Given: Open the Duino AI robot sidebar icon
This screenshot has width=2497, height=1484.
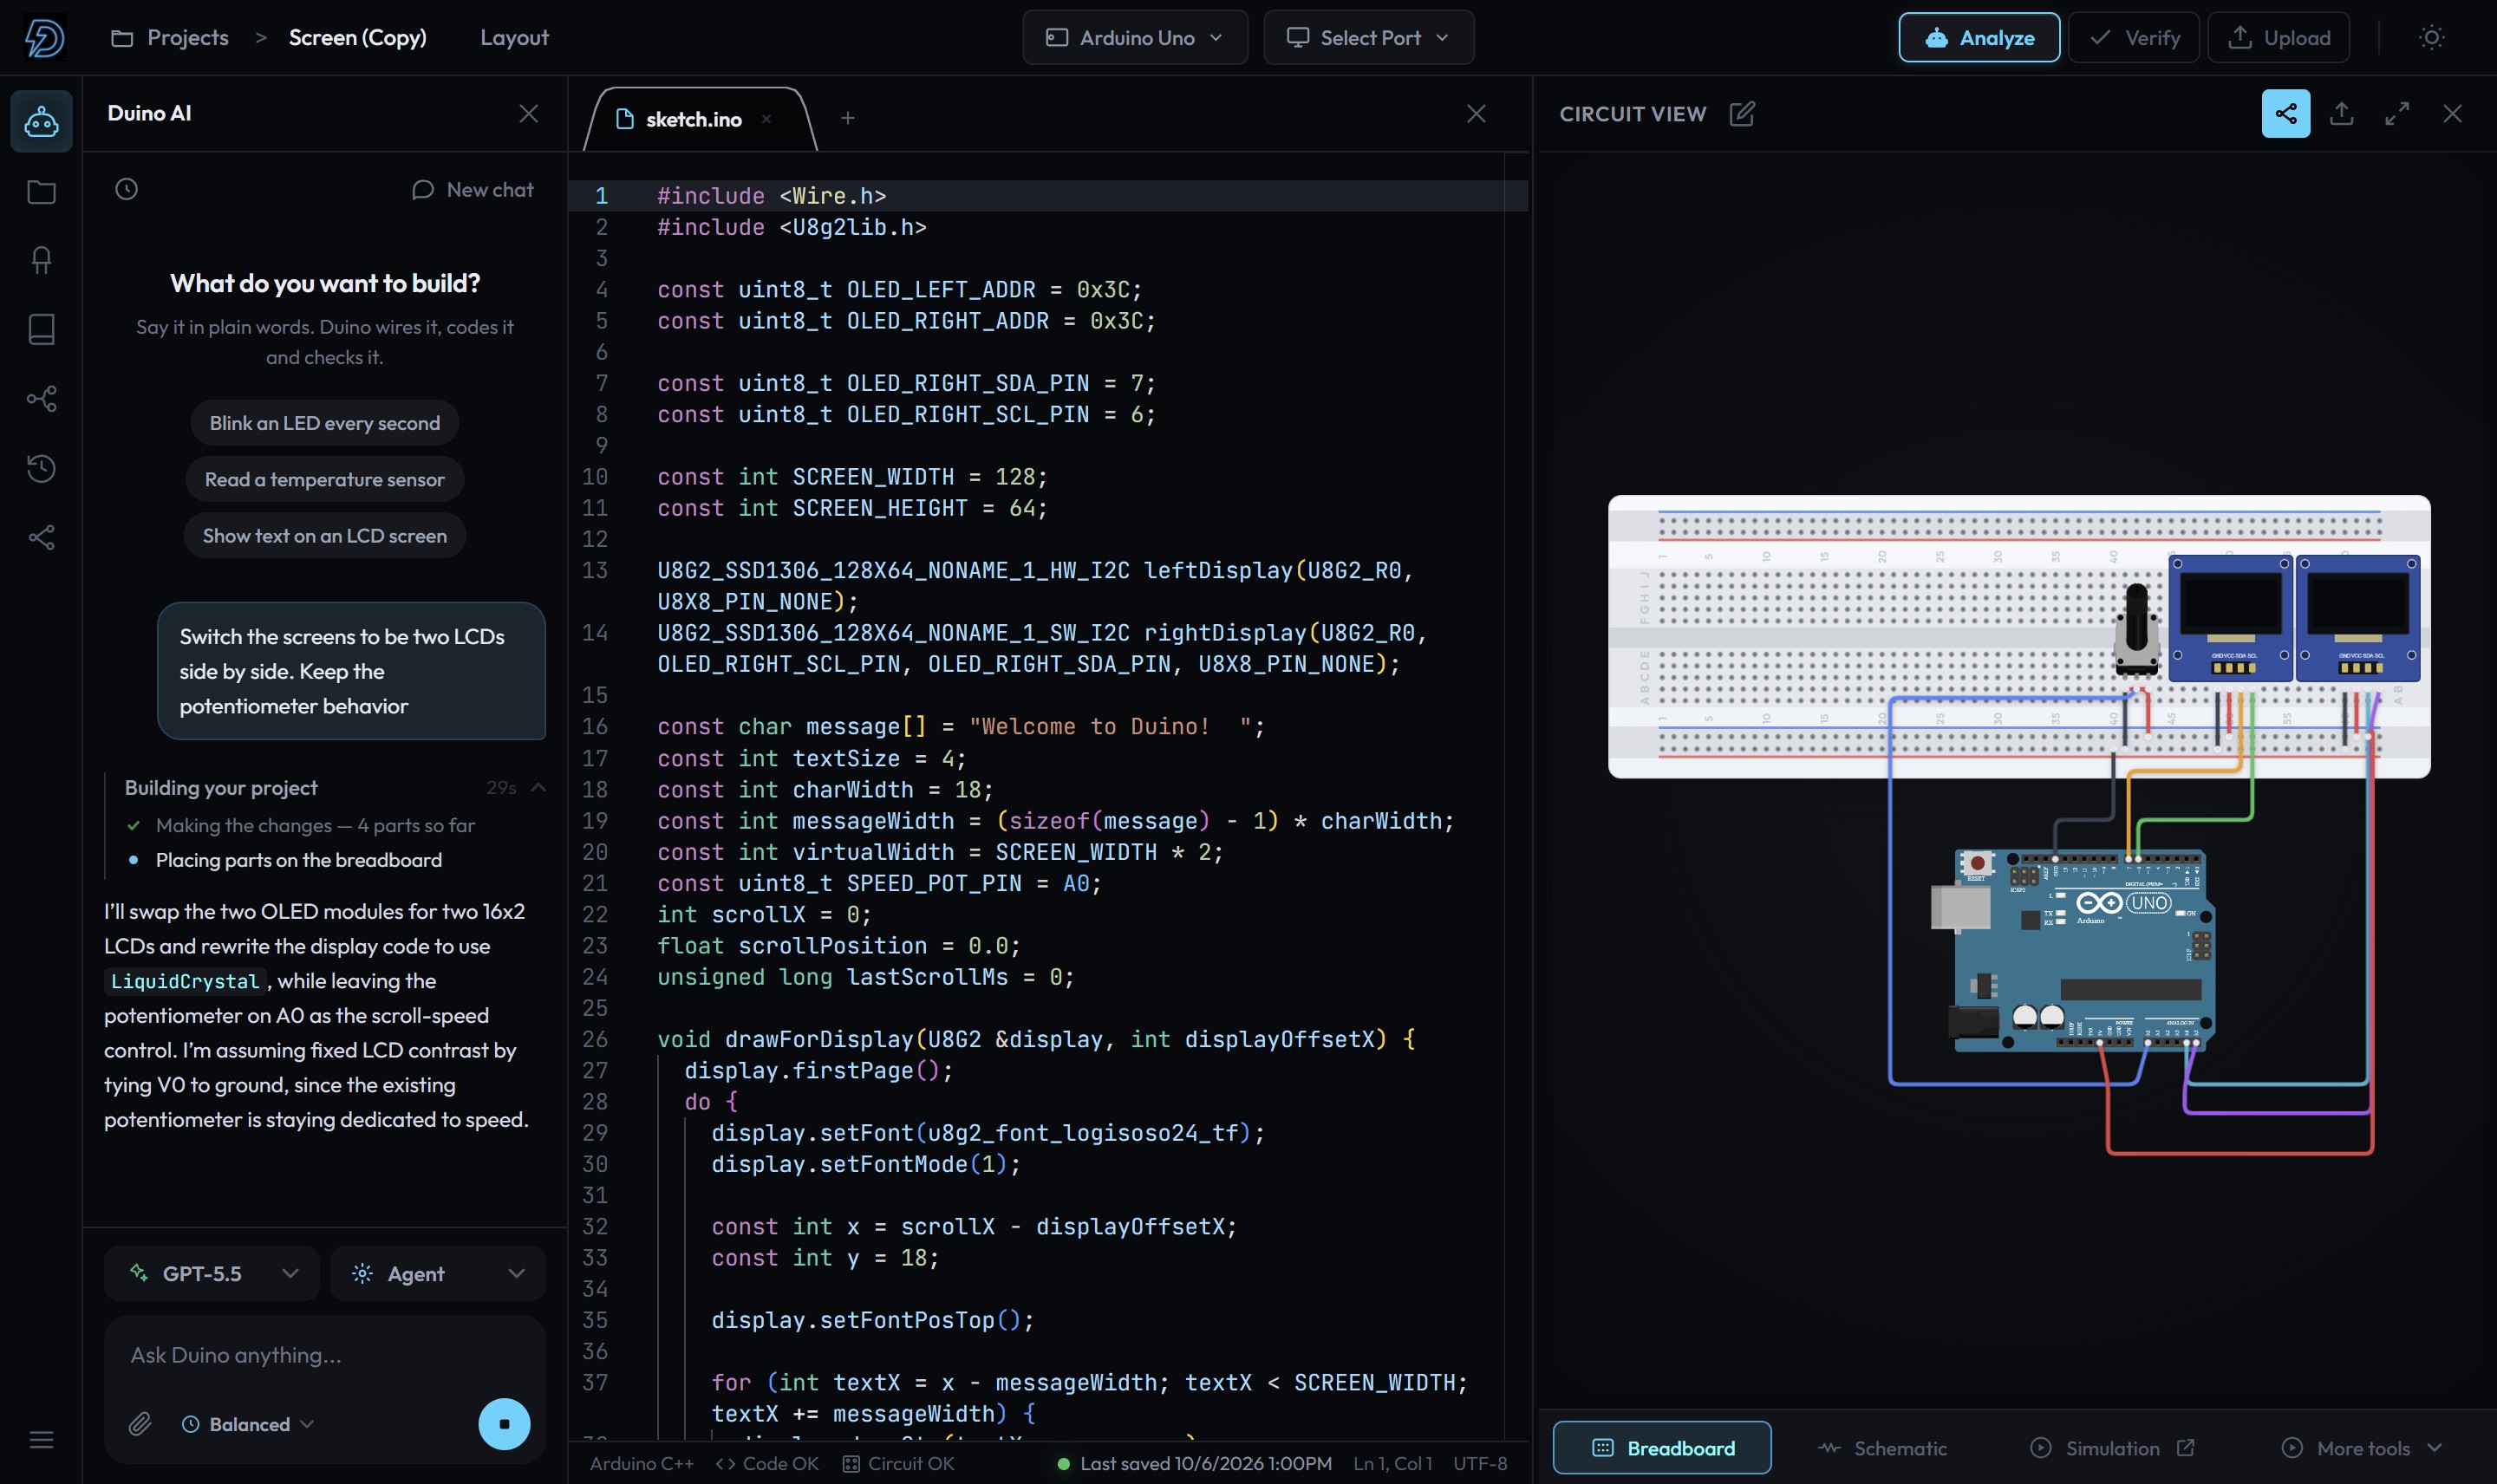Looking at the screenshot, I should point(41,121).
